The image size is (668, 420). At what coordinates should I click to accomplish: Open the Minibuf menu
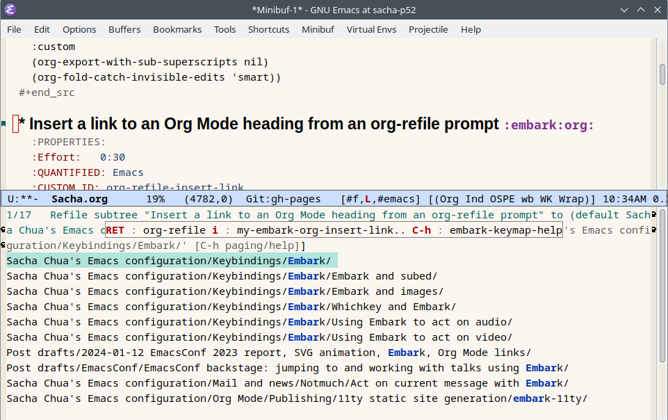pos(318,29)
